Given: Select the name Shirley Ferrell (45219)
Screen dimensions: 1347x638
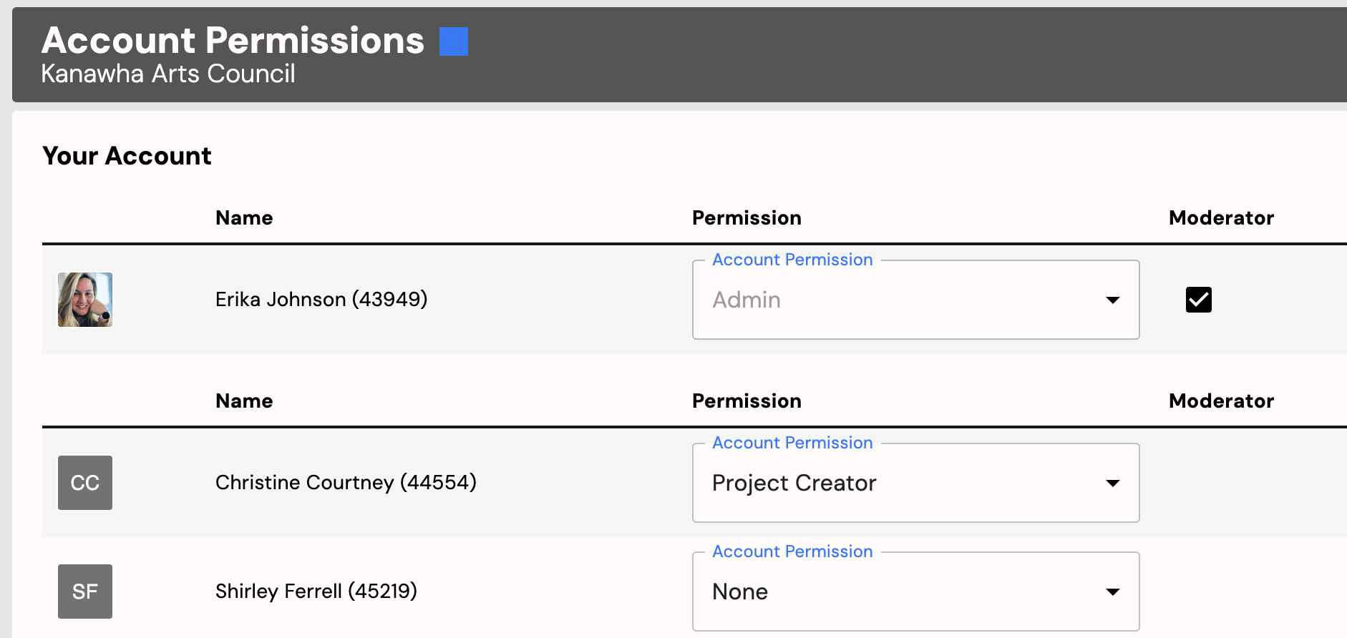Looking at the screenshot, I should coord(316,591).
